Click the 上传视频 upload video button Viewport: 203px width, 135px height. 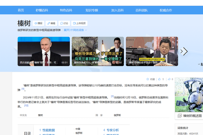[79, 23]
